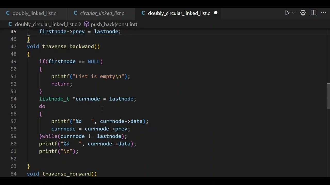The image size is (330, 185).
Task: Click C file icon on doubly_linked_list.c tab
Action: pyautogui.click(x=8, y=13)
